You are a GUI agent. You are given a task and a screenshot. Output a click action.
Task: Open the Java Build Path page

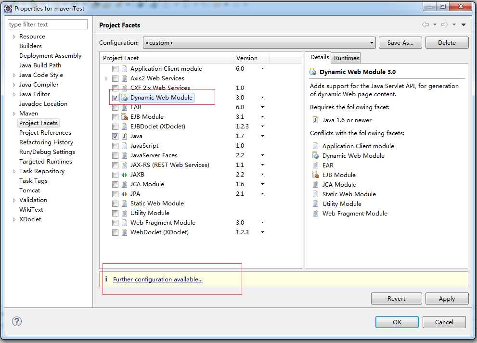coord(40,65)
